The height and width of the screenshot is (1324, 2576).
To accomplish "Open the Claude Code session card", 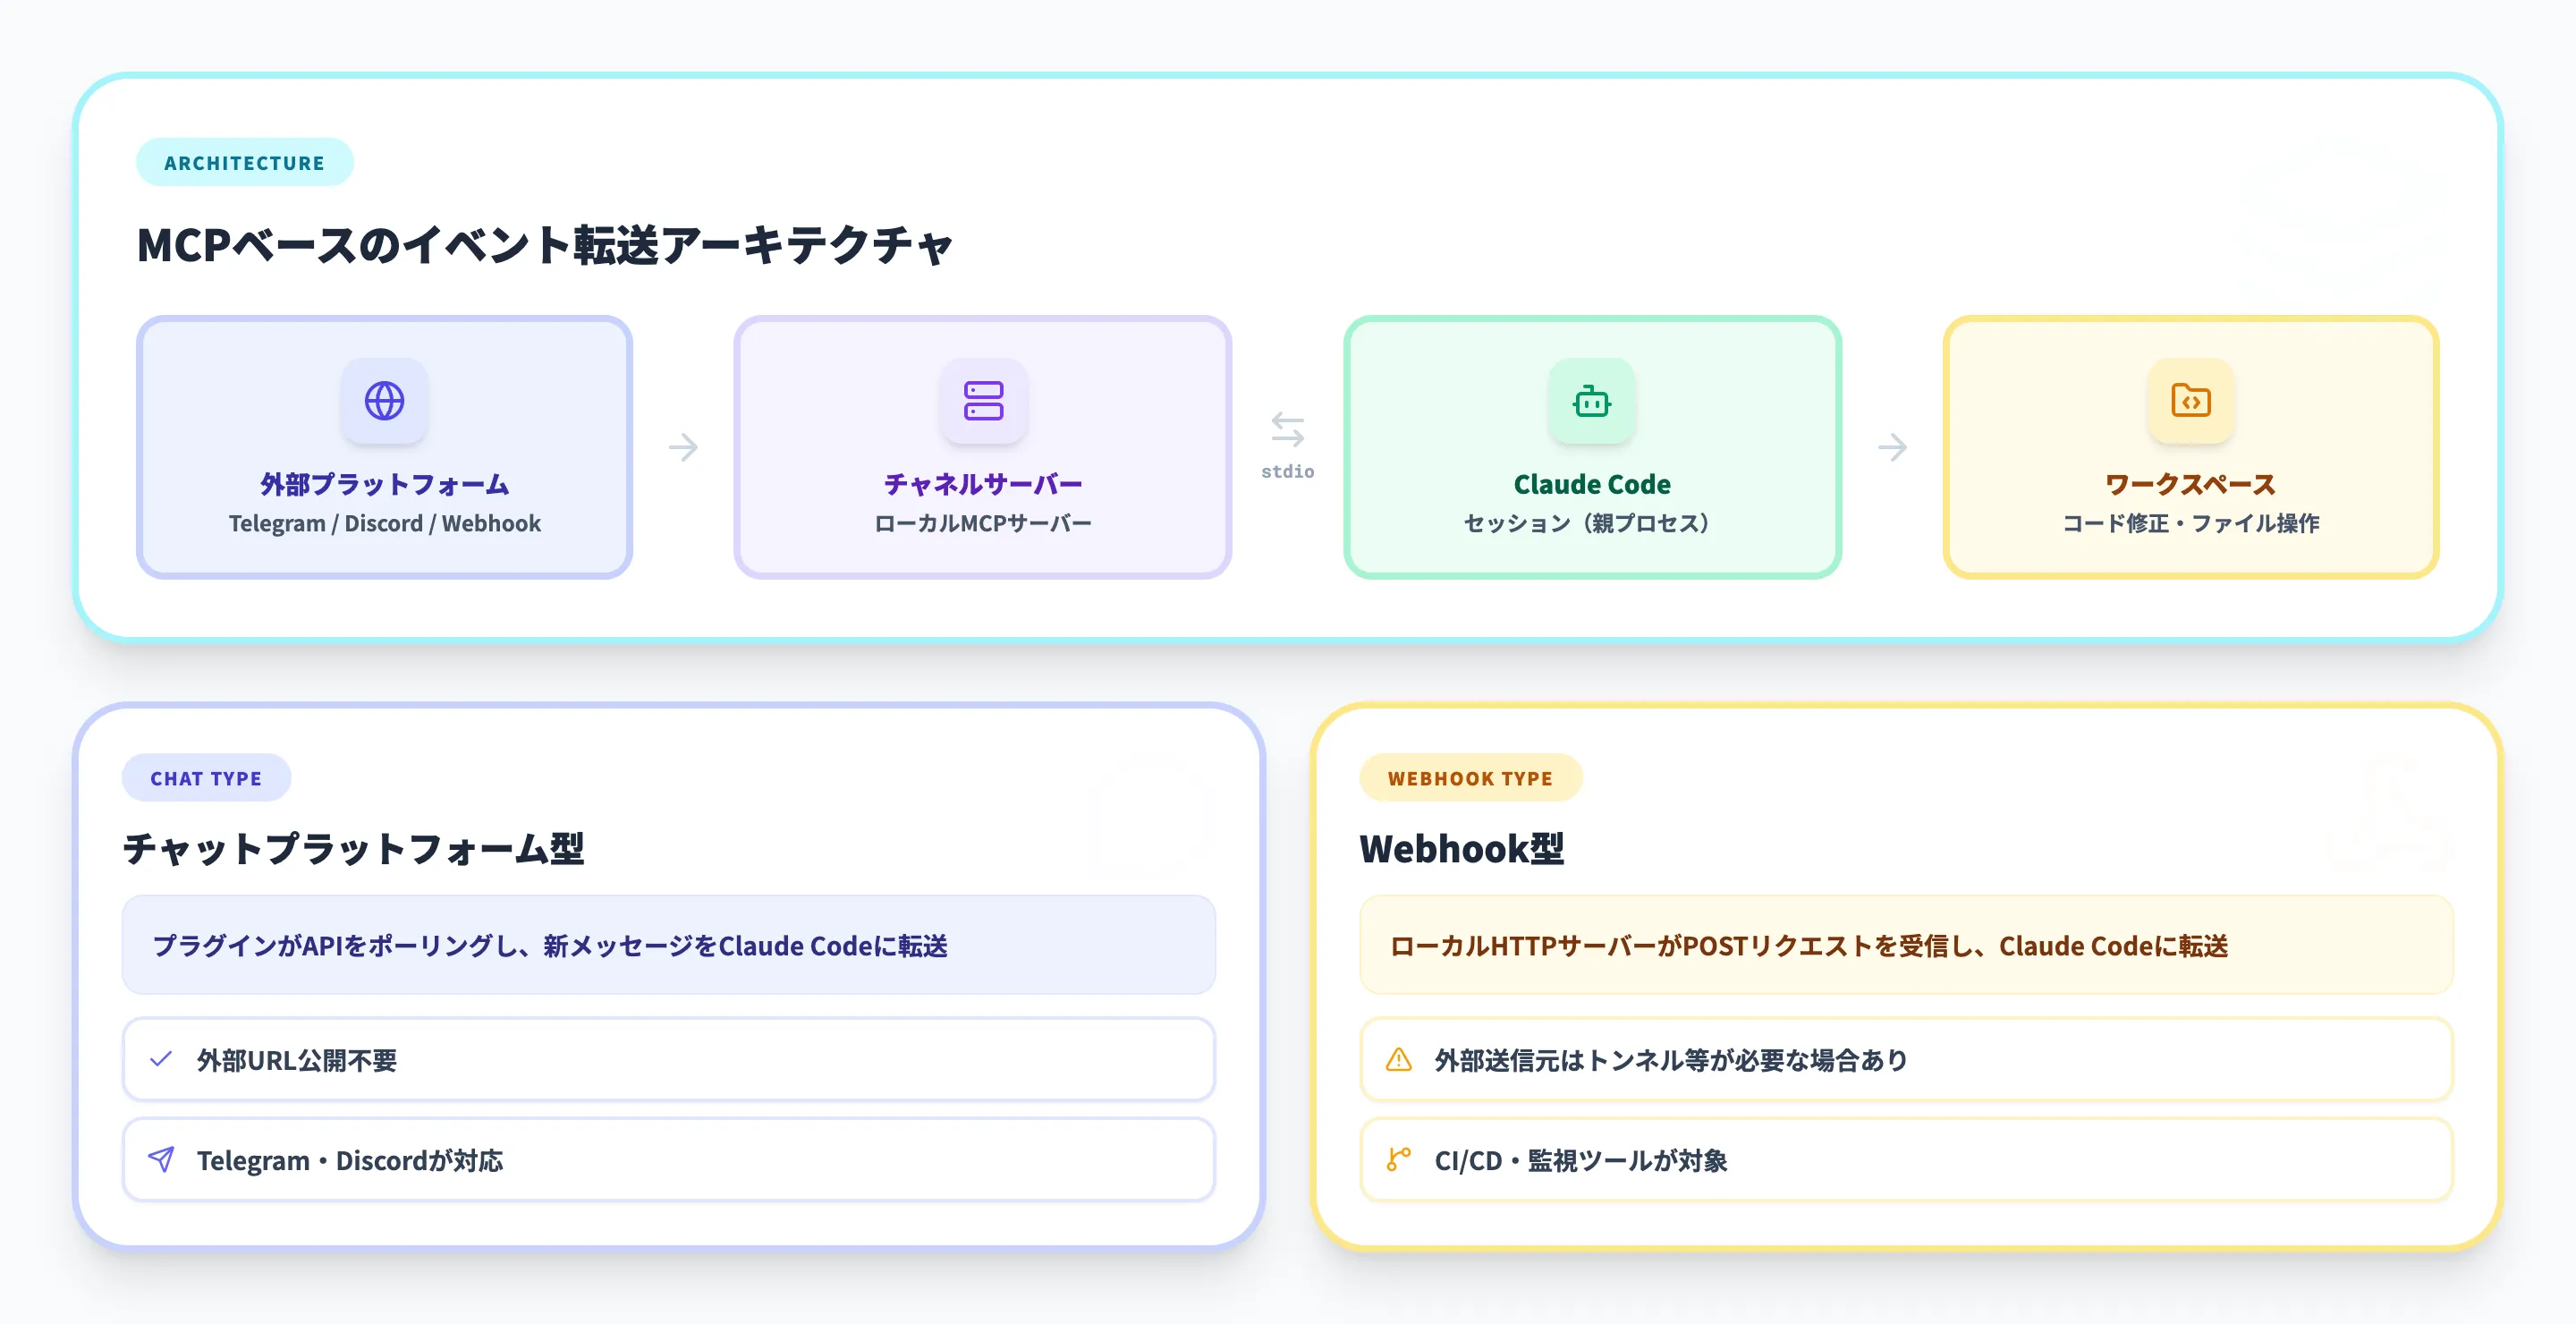I will tap(1590, 447).
